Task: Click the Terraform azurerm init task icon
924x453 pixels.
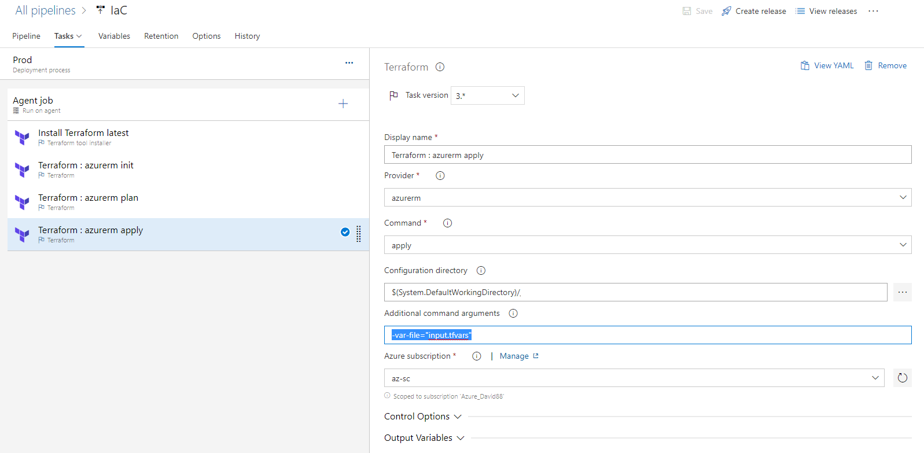Action: click(22, 170)
